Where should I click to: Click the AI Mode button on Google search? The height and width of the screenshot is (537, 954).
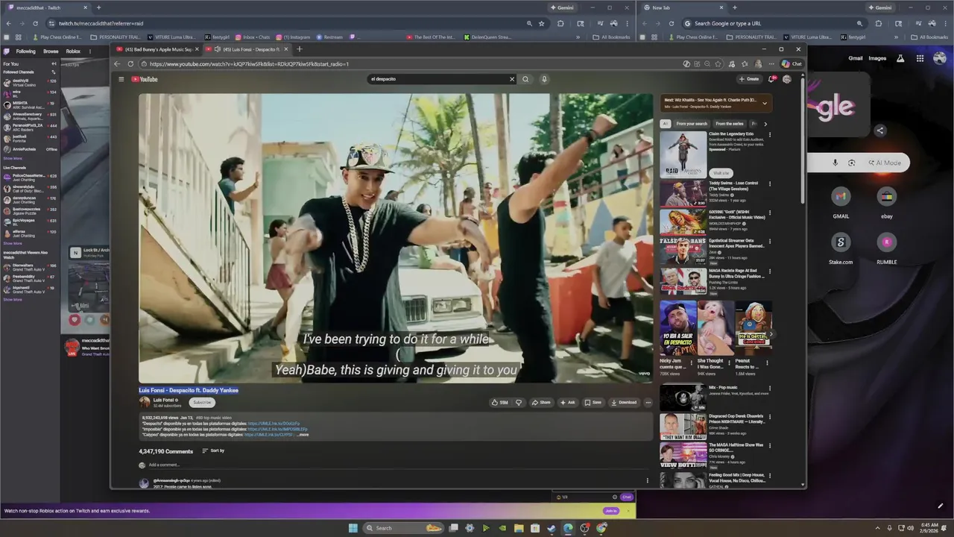(x=884, y=163)
